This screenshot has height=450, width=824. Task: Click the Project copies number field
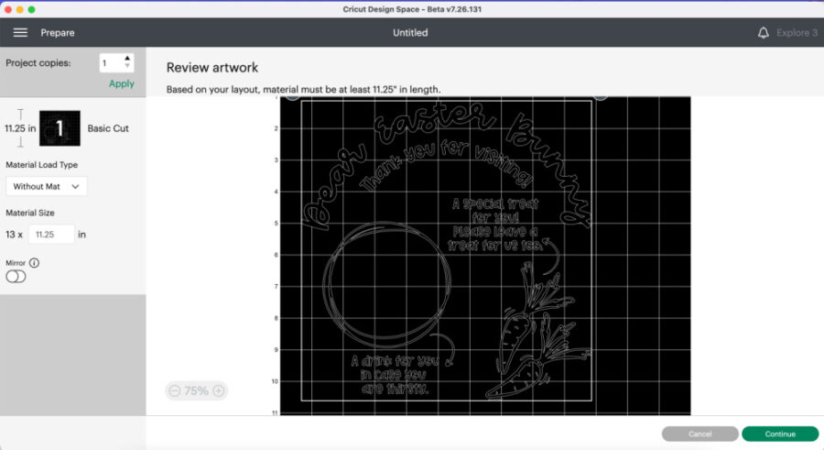110,63
